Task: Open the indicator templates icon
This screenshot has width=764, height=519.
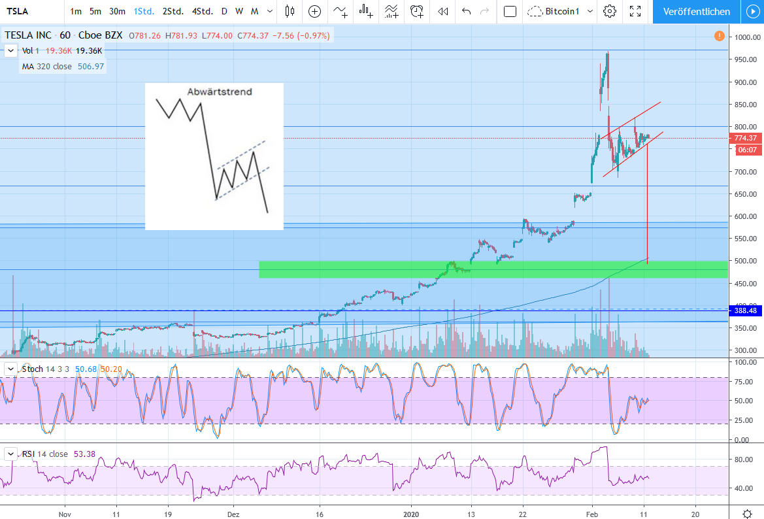Action: (x=391, y=11)
